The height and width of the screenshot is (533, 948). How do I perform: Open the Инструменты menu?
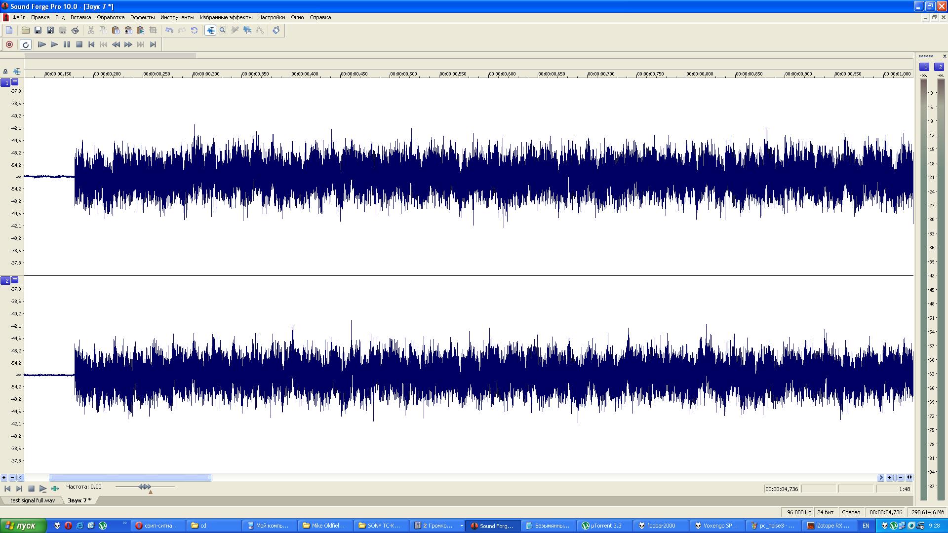(x=177, y=17)
